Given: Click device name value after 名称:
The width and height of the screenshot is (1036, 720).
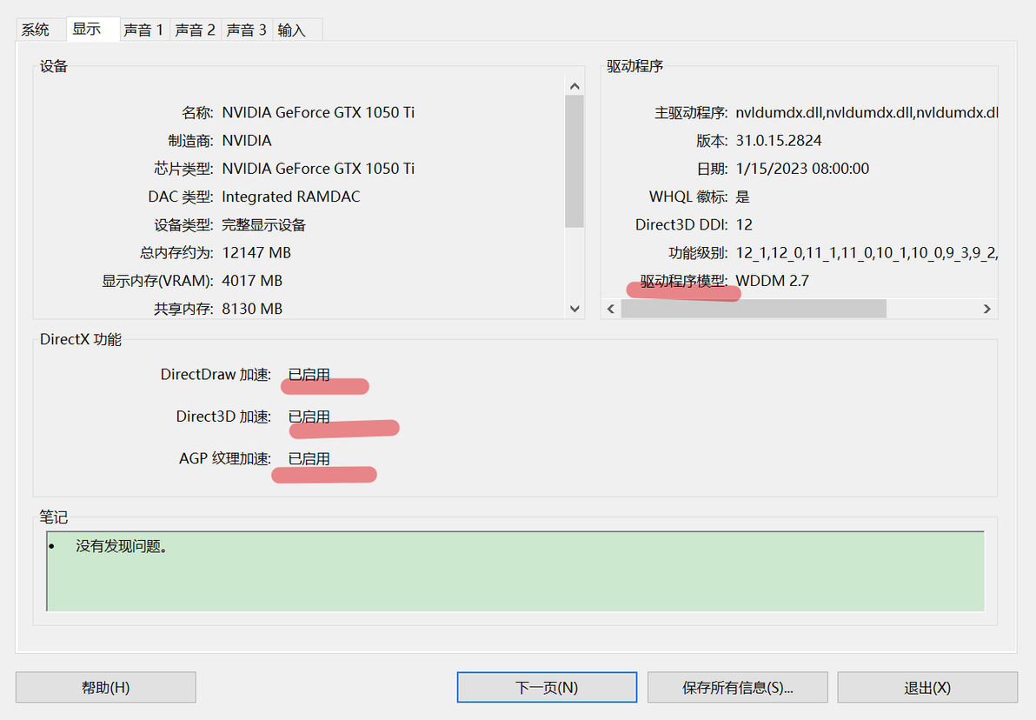Looking at the screenshot, I should point(318,112).
